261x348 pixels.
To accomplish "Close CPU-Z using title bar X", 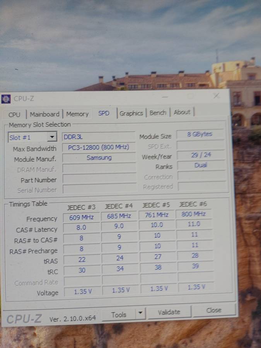I will pyautogui.click(x=216, y=96).
